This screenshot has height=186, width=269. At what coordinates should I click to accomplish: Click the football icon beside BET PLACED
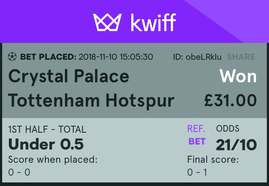[13, 57]
